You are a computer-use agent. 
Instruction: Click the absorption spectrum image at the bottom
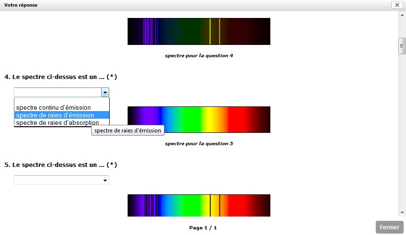[x=199, y=205]
